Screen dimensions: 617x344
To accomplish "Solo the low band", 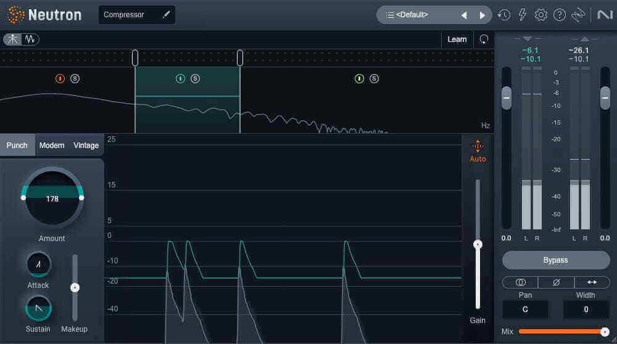I will [x=75, y=79].
